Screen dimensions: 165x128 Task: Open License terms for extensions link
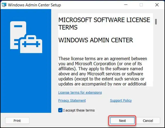tap(80, 92)
